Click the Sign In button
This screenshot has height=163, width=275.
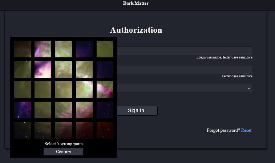pos(136,110)
